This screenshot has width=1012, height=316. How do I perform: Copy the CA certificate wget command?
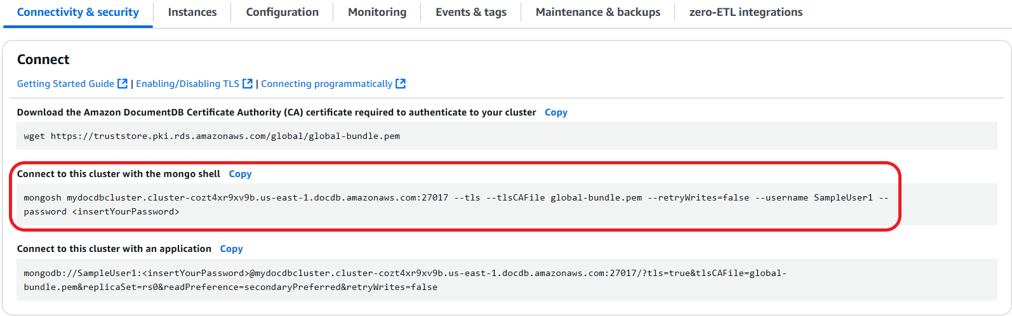pyautogui.click(x=556, y=112)
